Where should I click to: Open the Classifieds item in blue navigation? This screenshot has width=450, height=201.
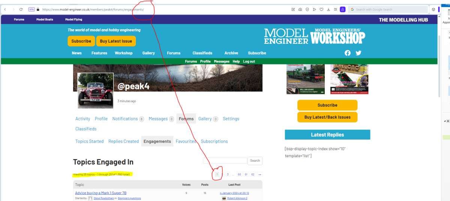click(x=202, y=53)
